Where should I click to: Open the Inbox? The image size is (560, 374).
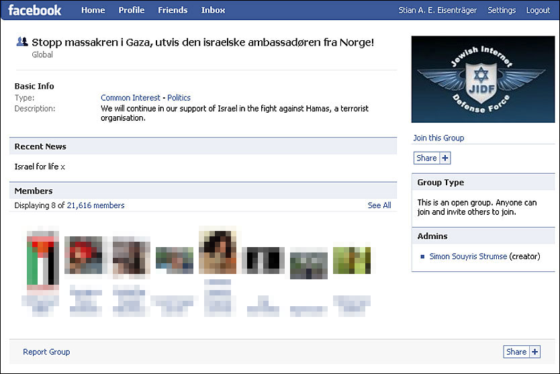[213, 10]
